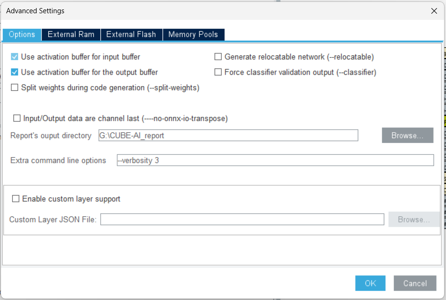
Task: Cancel the Advanced Settings dialog
Action: pos(415,283)
